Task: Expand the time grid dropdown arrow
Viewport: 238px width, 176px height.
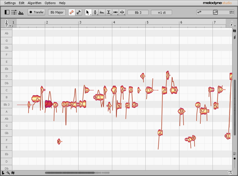Action: (235, 26)
